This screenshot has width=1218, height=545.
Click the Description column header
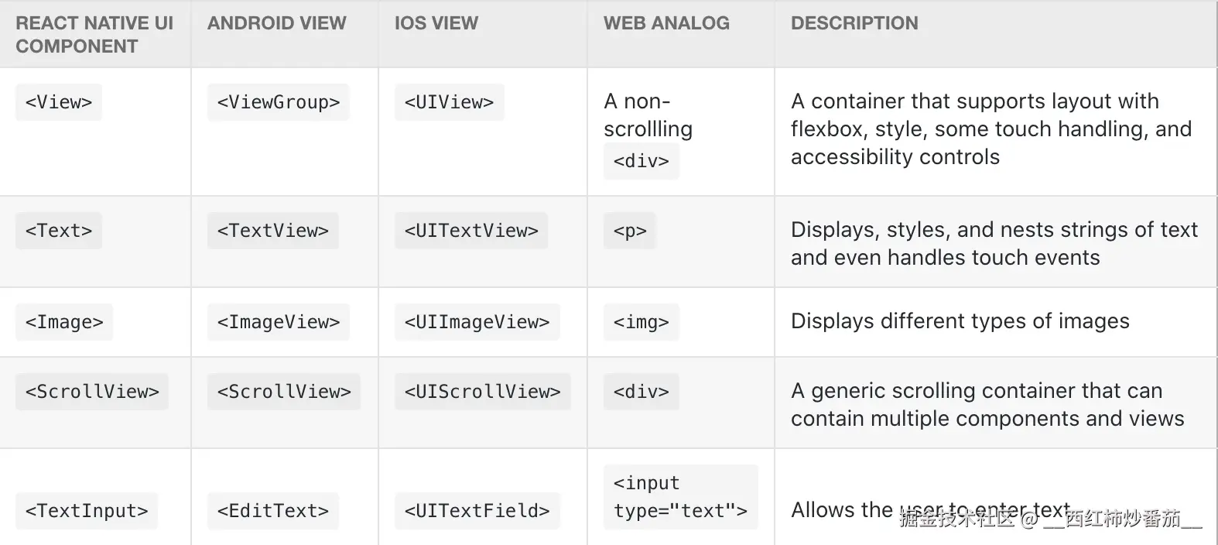(854, 23)
